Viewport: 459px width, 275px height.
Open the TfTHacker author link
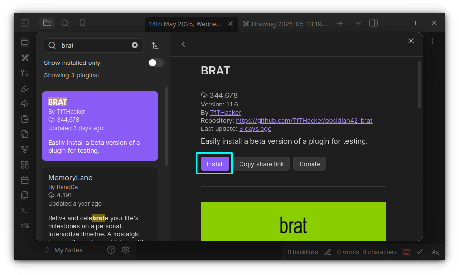225,112
